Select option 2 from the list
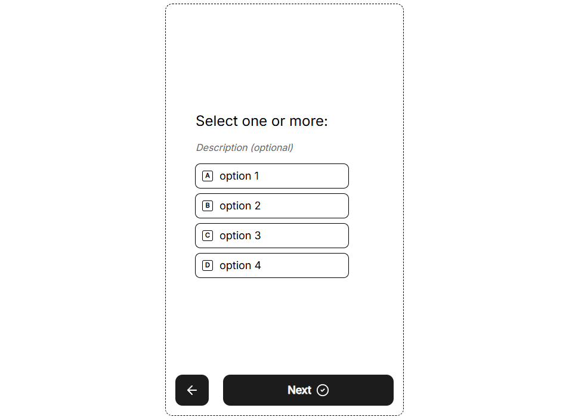 tap(271, 206)
